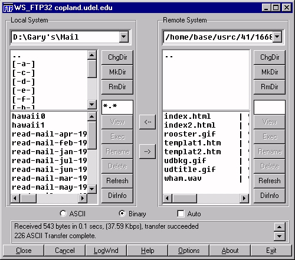Select remote file udbkg.gif
This screenshot has height=260, width=295.
(x=185, y=161)
